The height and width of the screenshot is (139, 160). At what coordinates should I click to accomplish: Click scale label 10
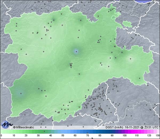pos(14,136)
